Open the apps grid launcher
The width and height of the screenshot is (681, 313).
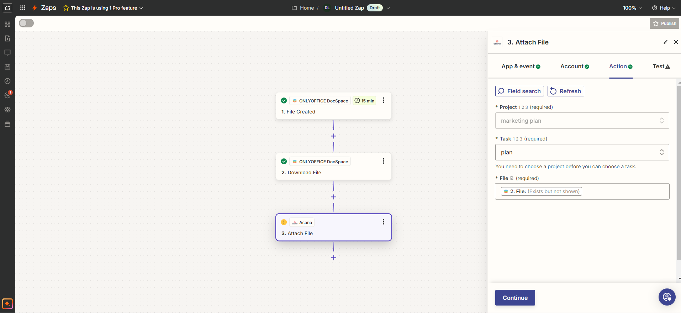pos(23,8)
